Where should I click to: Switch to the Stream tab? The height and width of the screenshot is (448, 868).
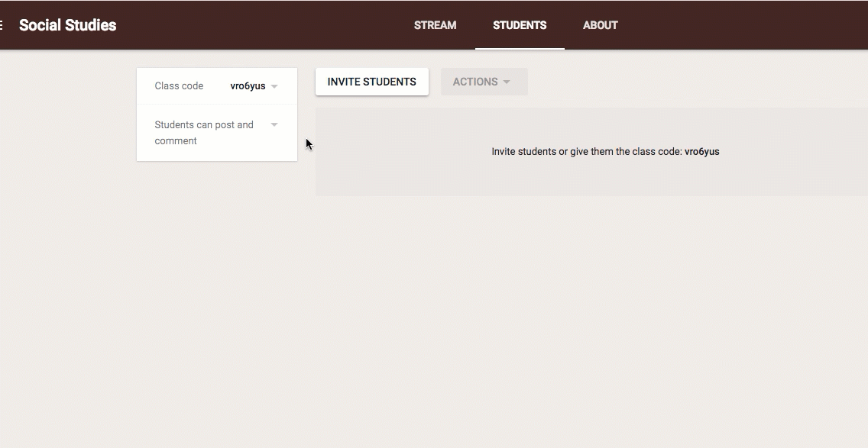(x=435, y=25)
